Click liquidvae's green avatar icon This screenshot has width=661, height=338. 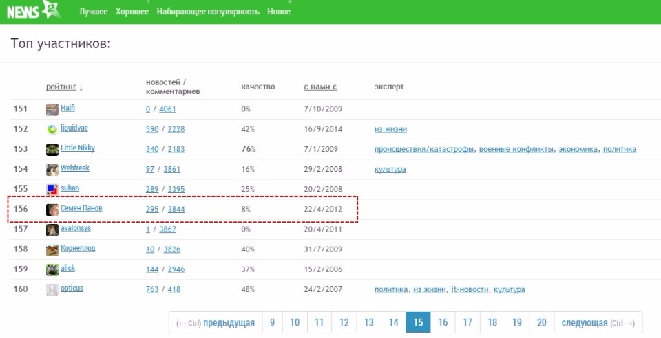click(52, 129)
